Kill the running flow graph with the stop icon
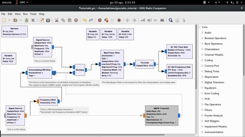This screenshot has width=245, height=137. pyautogui.click(x=119, y=20)
